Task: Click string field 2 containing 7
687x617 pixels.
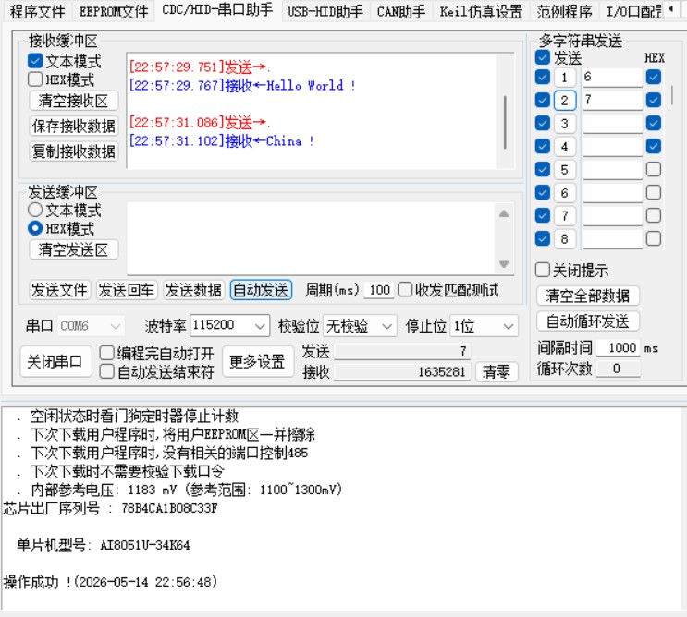Action: coord(612,100)
